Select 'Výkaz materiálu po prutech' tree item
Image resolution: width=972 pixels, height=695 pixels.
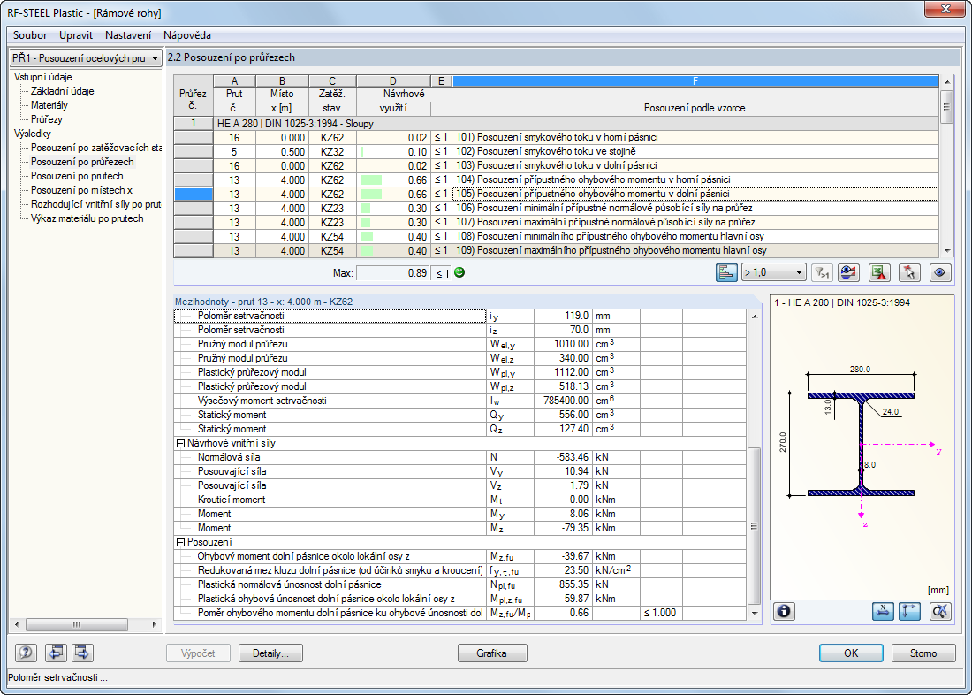[x=87, y=218]
